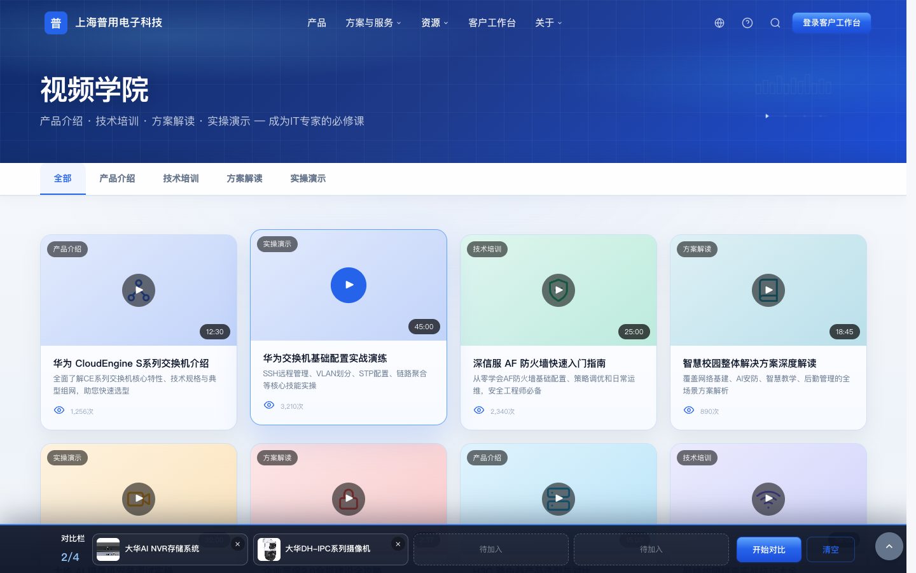Remove 大华DH-IPC系列摄像机 from compare bar
This screenshot has height=573, width=916.
(x=398, y=544)
